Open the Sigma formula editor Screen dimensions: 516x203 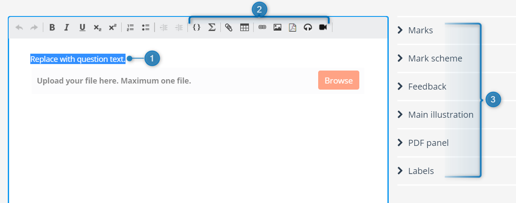click(x=212, y=28)
